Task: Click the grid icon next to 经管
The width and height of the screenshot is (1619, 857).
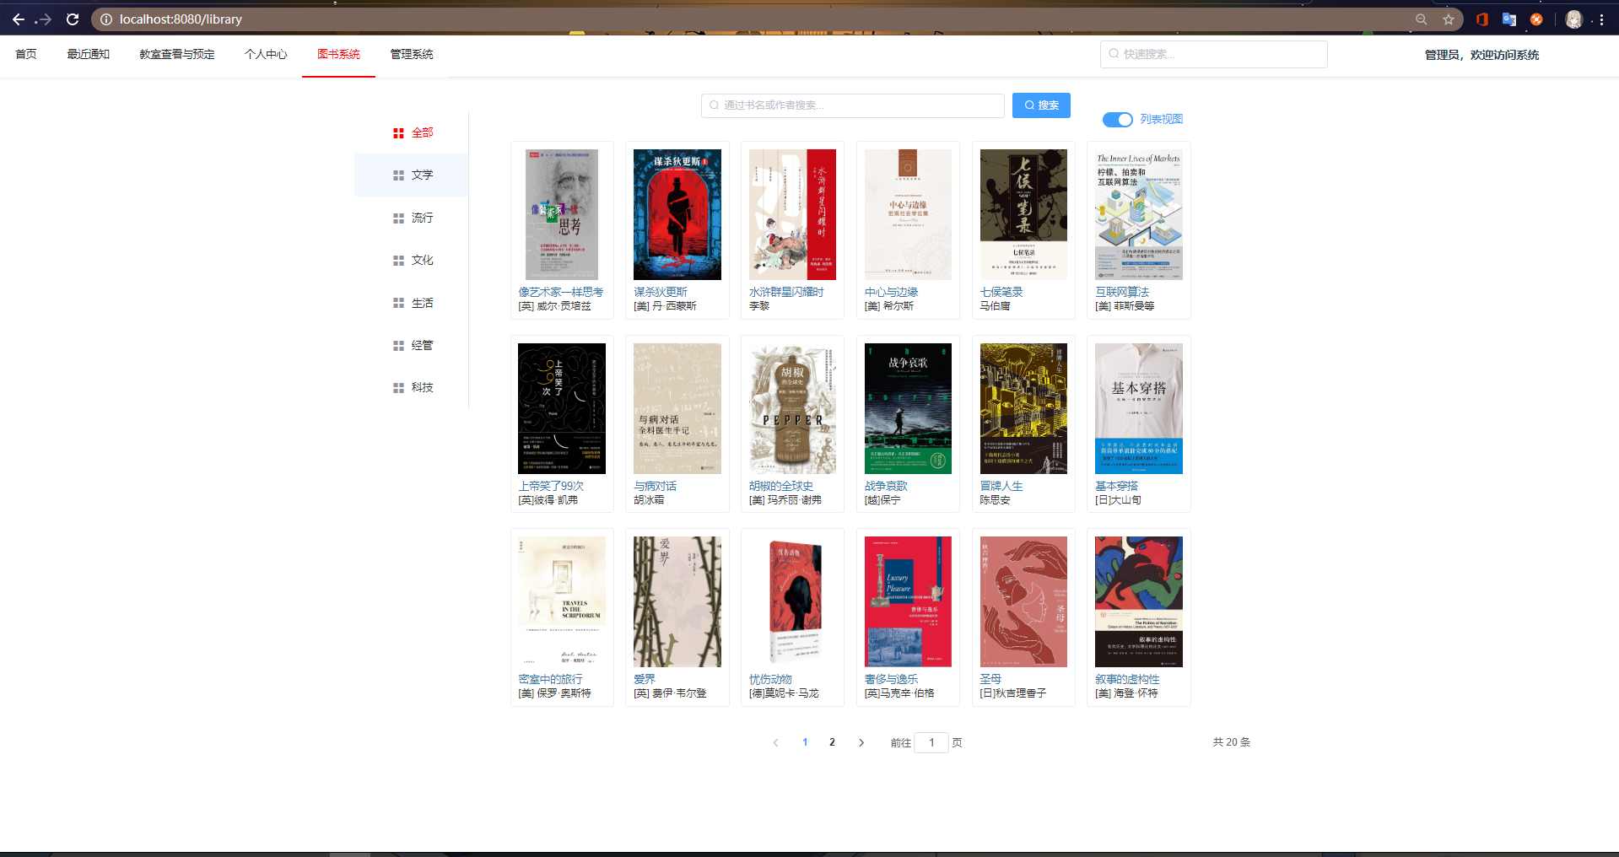Action: click(x=398, y=346)
